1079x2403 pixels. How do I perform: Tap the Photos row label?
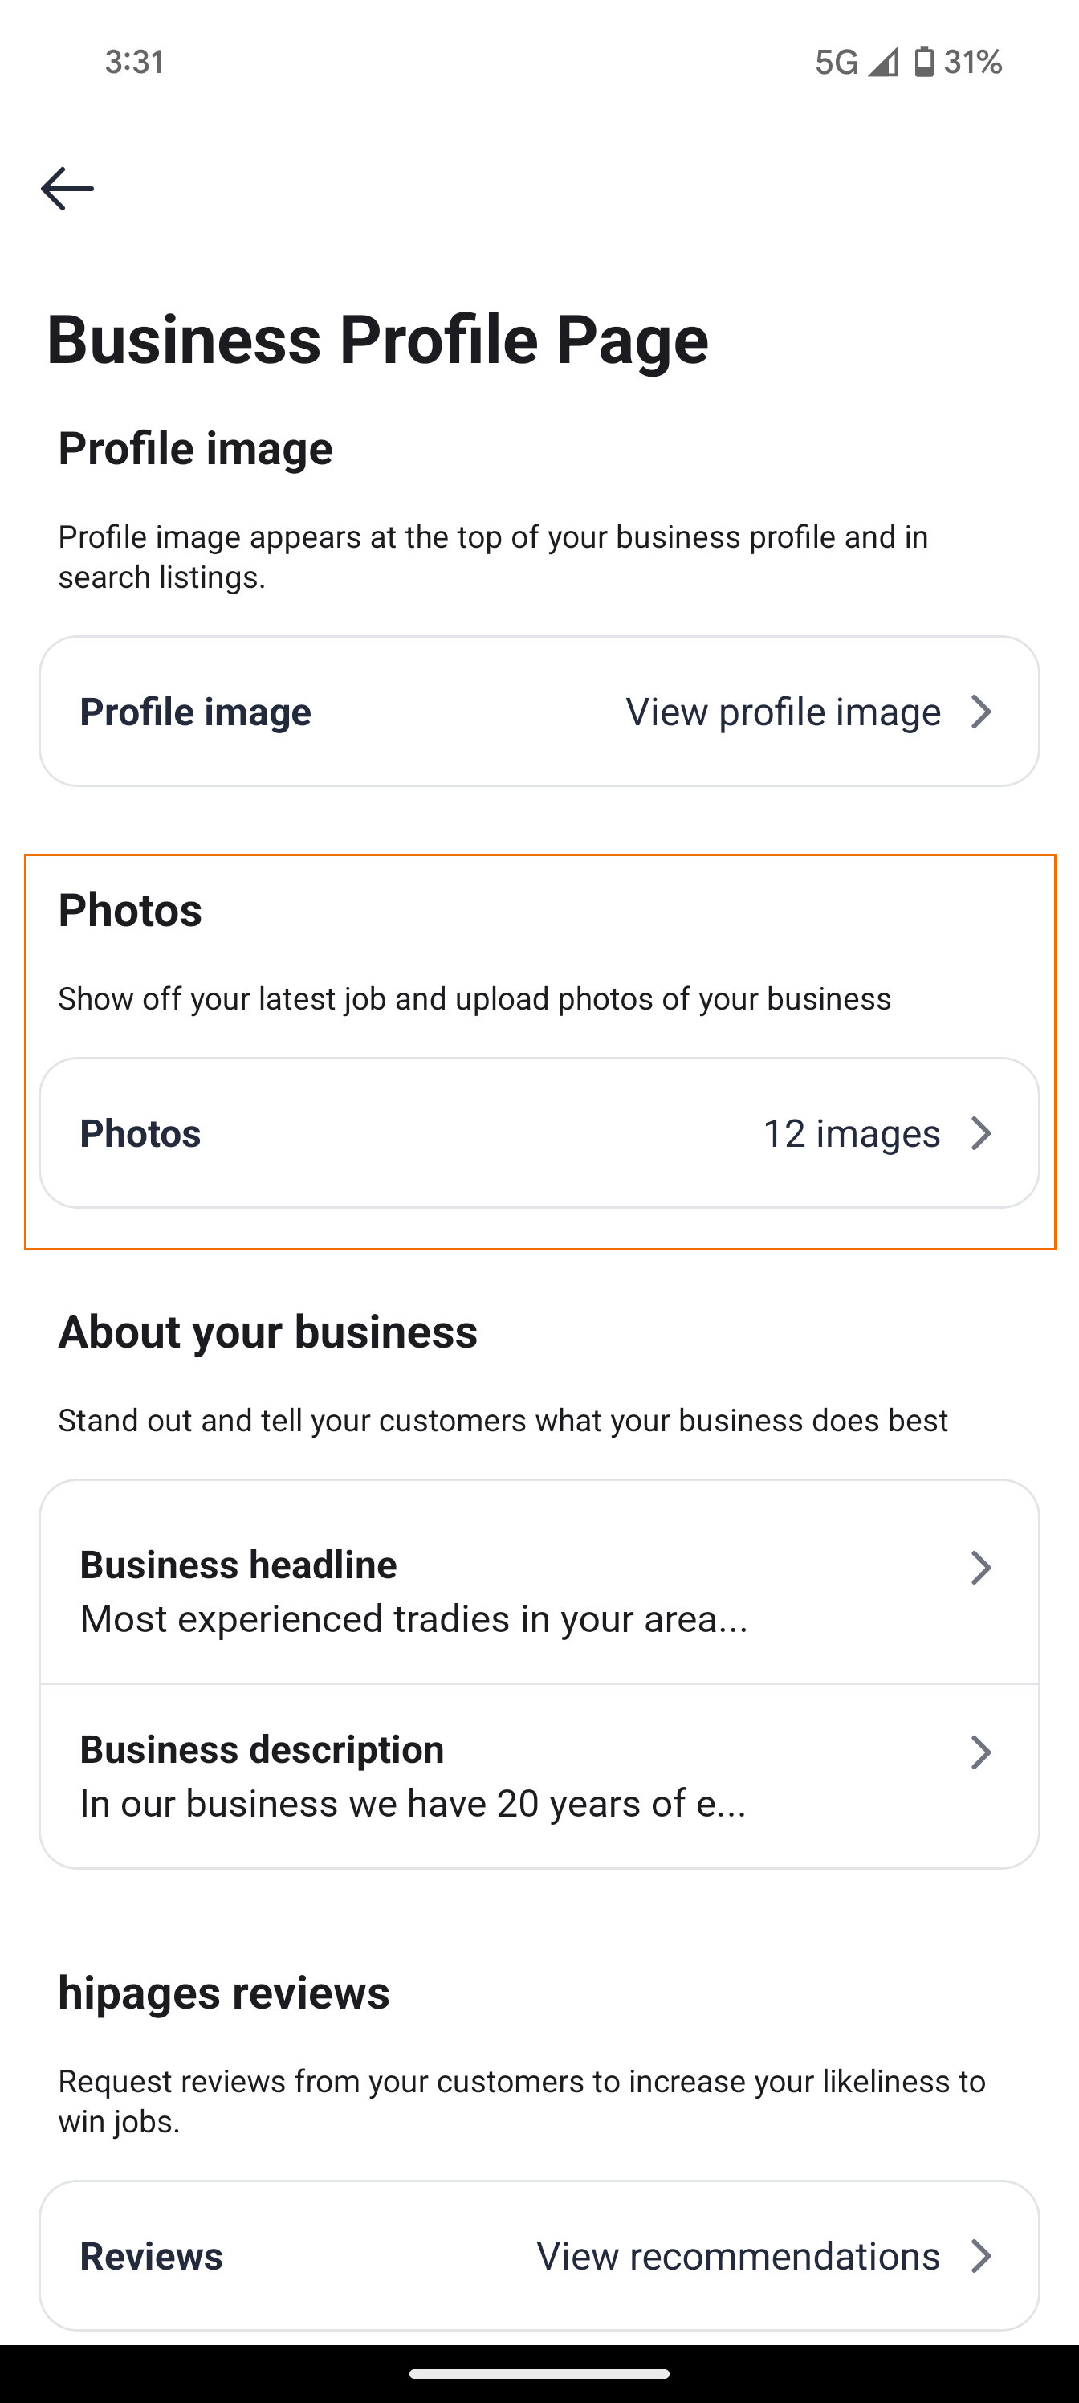tap(140, 1133)
